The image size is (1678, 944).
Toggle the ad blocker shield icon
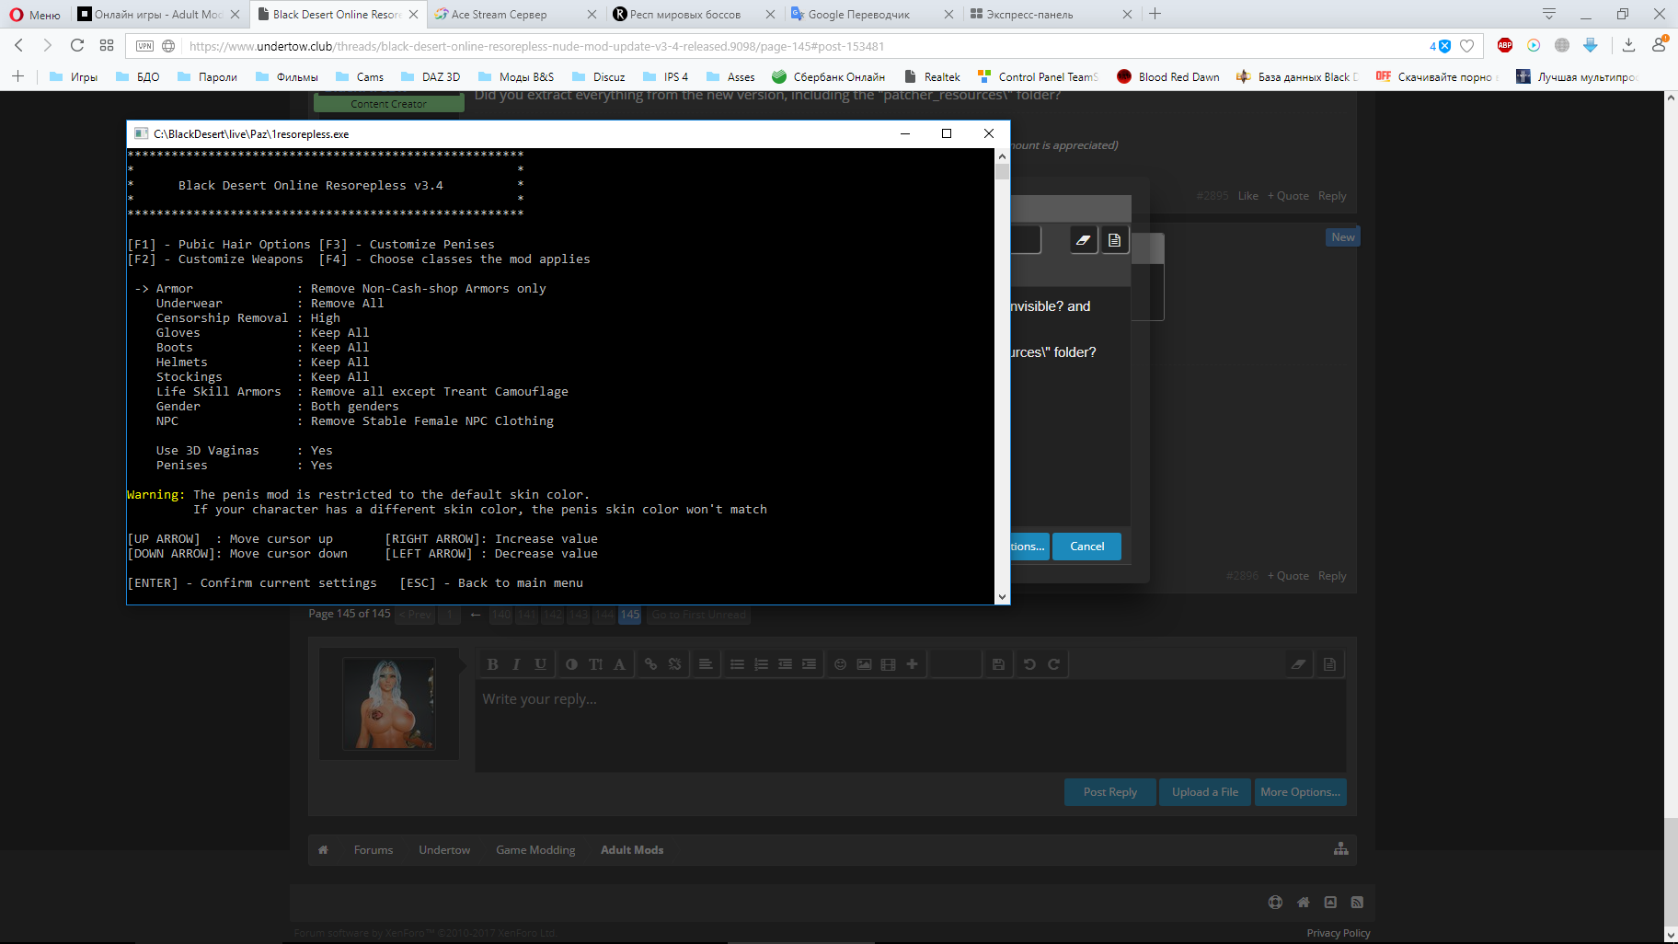click(x=1441, y=46)
